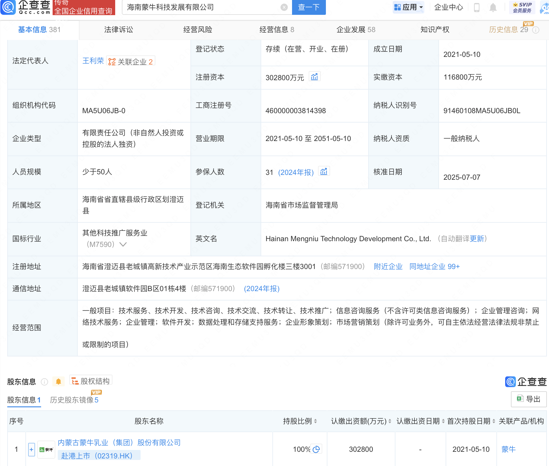
Task: Open 关联企业 2 badge
Action: coord(131,61)
